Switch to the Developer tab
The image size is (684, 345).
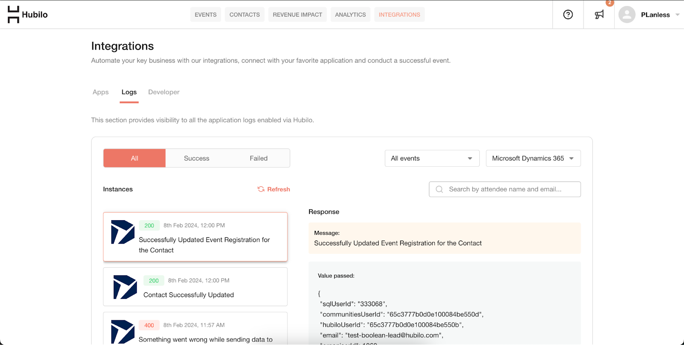[164, 92]
